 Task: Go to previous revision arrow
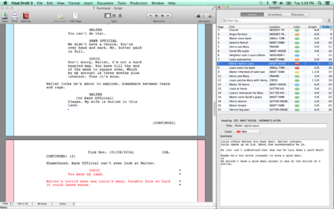click(150, 16)
